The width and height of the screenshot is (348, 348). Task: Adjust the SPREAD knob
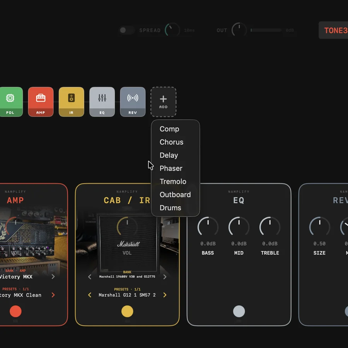[x=172, y=29]
